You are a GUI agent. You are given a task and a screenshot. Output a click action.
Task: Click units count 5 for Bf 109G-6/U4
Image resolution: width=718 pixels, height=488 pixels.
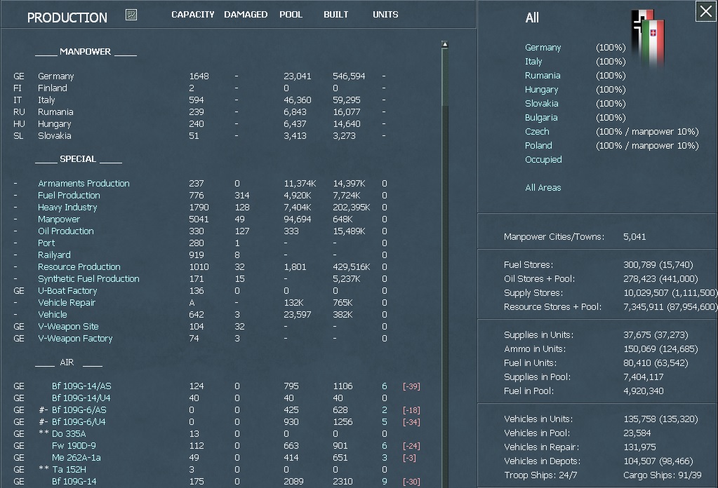point(384,421)
